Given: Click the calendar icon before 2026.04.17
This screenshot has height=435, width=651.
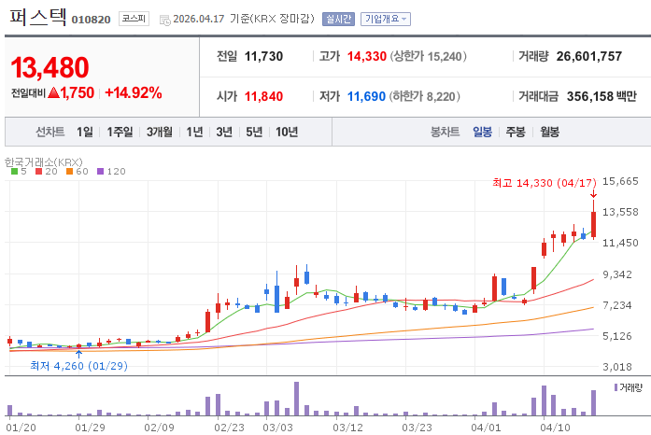Looking at the screenshot, I should (164, 20).
